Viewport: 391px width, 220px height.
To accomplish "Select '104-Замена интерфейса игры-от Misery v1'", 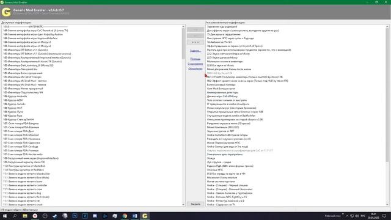I will (27, 42).
